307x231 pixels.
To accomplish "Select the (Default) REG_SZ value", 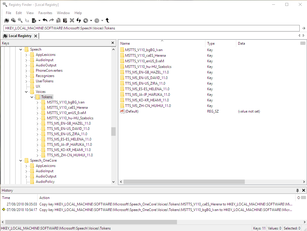I will point(132,111).
